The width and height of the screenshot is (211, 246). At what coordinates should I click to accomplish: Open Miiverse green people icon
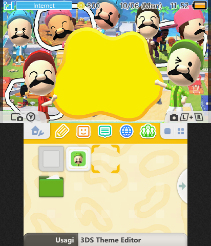coord(148,131)
